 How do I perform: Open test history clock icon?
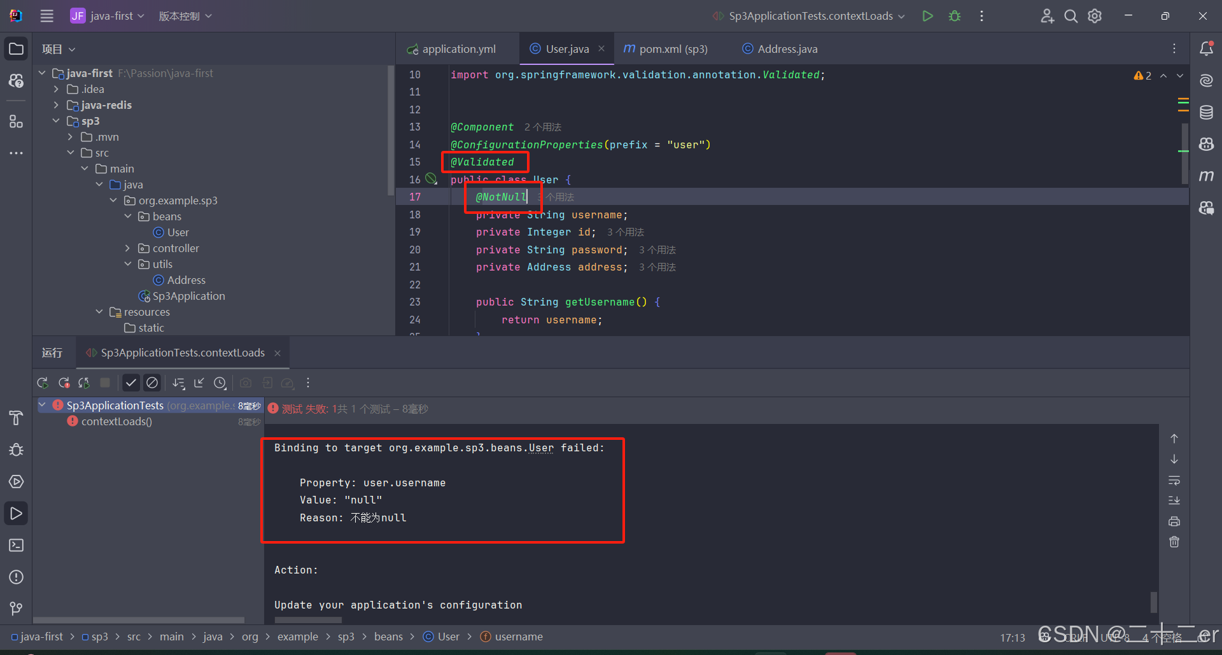tap(220, 383)
